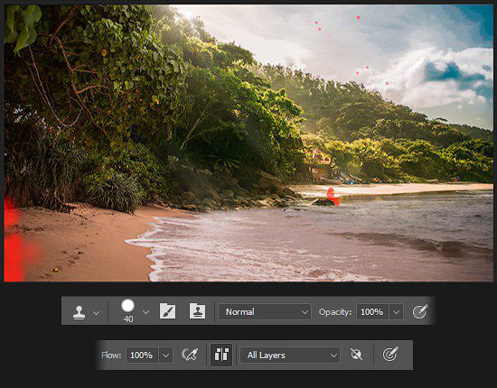Image resolution: width=497 pixels, height=388 pixels.
Task: Expand the brush preset picker arrow
Action: pos(145,312)
